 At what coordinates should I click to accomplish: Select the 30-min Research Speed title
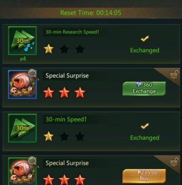point(72,32)
